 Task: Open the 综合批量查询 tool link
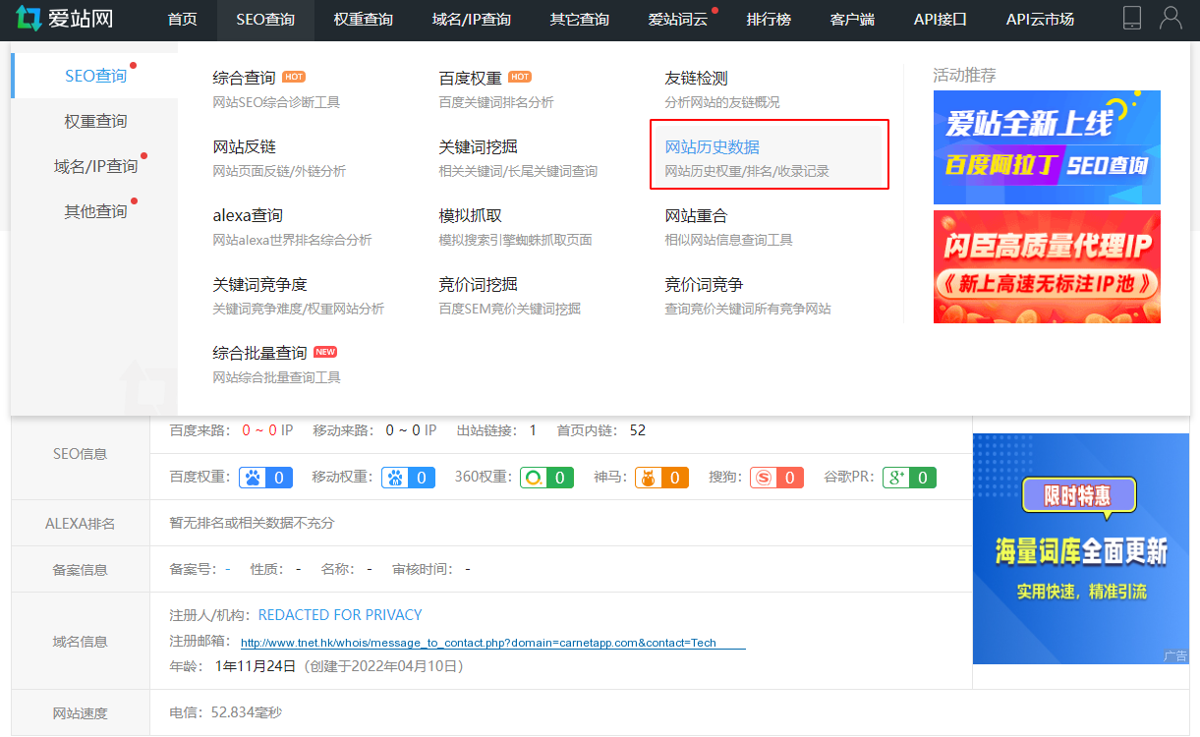pyautogui.click(x=259, y=353)
